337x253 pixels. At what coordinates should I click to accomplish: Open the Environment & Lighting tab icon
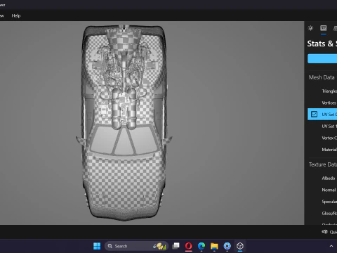(310, 28)
